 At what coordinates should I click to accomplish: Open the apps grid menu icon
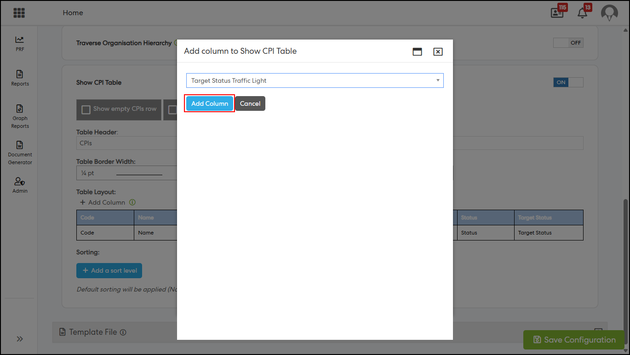[19, 13]
